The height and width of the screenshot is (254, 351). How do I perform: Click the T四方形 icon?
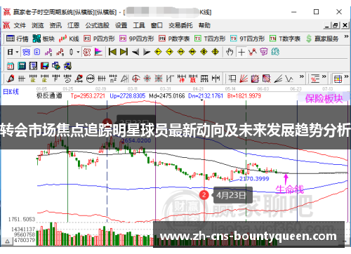click(x=198, y=39)
